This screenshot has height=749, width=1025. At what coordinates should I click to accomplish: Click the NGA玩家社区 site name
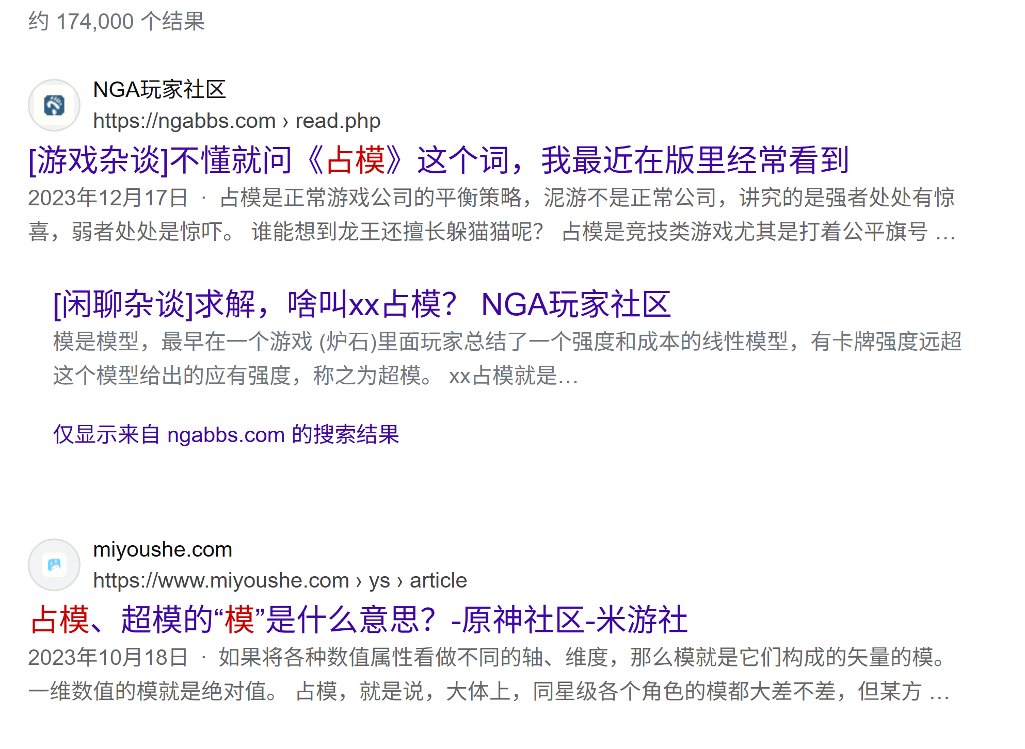tap(159, 90)
